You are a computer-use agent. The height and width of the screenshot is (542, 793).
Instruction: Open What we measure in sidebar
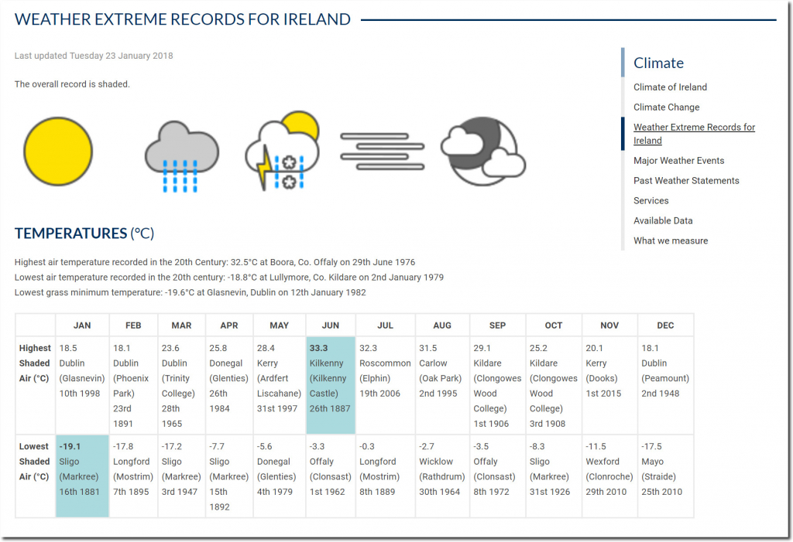pyautogui.click(x=671, y=241)
